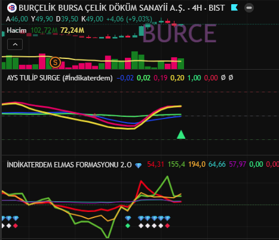Click the tallest green volume bar
Image resolution: width=279 pixels, height=240 pixels.
click(134, 60)
